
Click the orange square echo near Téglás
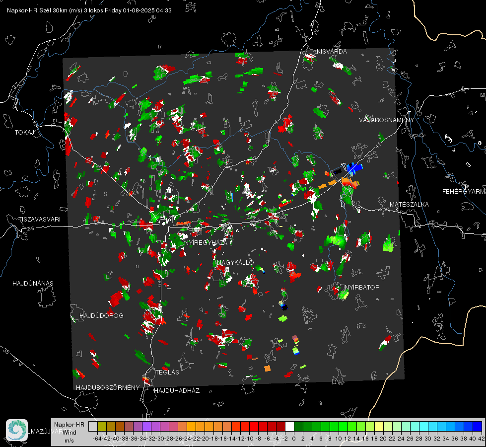coord(268,368)
